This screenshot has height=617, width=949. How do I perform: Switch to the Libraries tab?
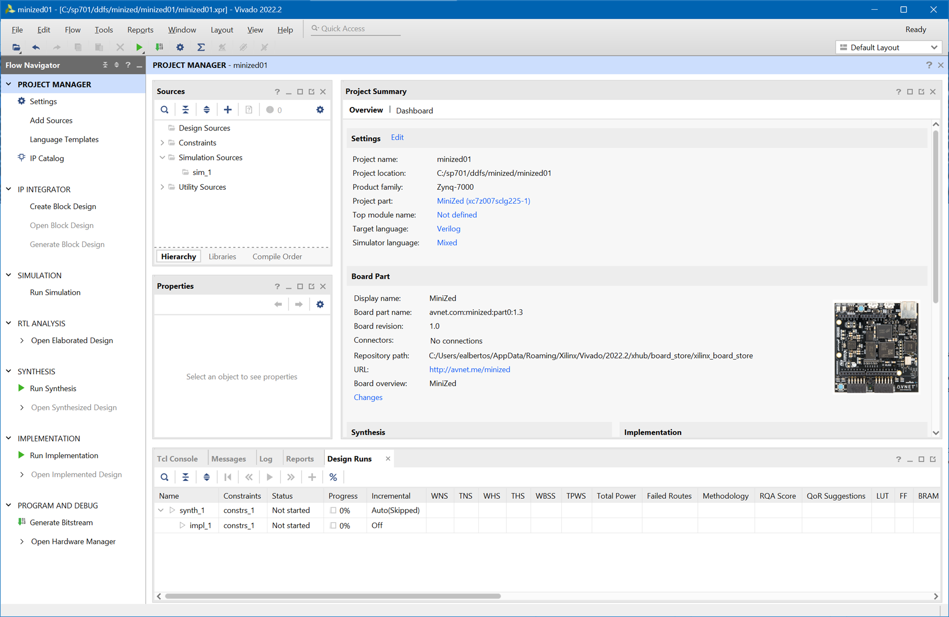tap(222, 256)
